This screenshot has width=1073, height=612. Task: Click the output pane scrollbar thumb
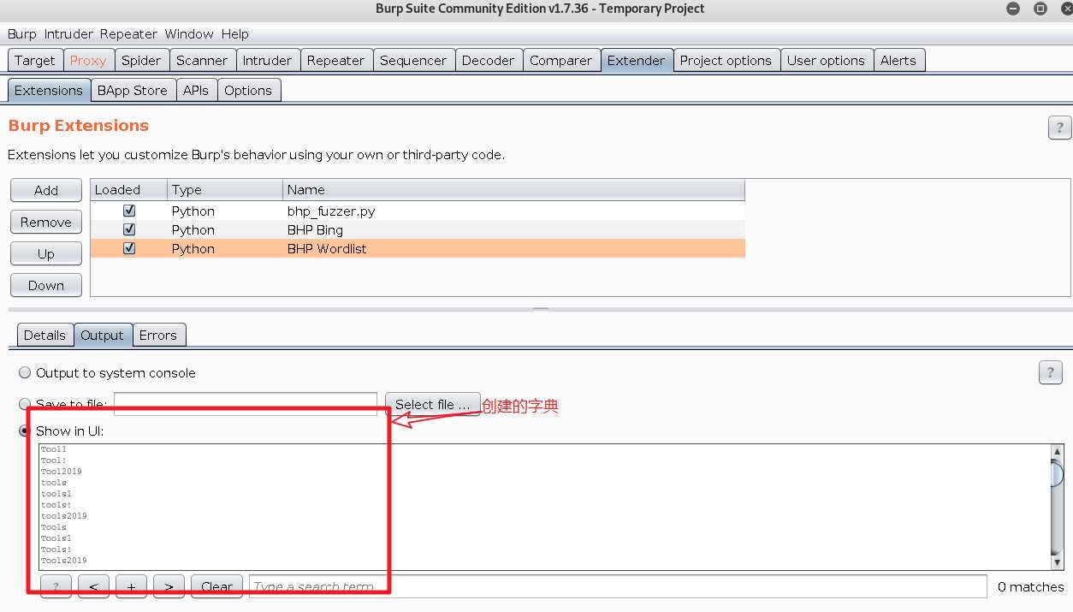tap(1057, 473)
